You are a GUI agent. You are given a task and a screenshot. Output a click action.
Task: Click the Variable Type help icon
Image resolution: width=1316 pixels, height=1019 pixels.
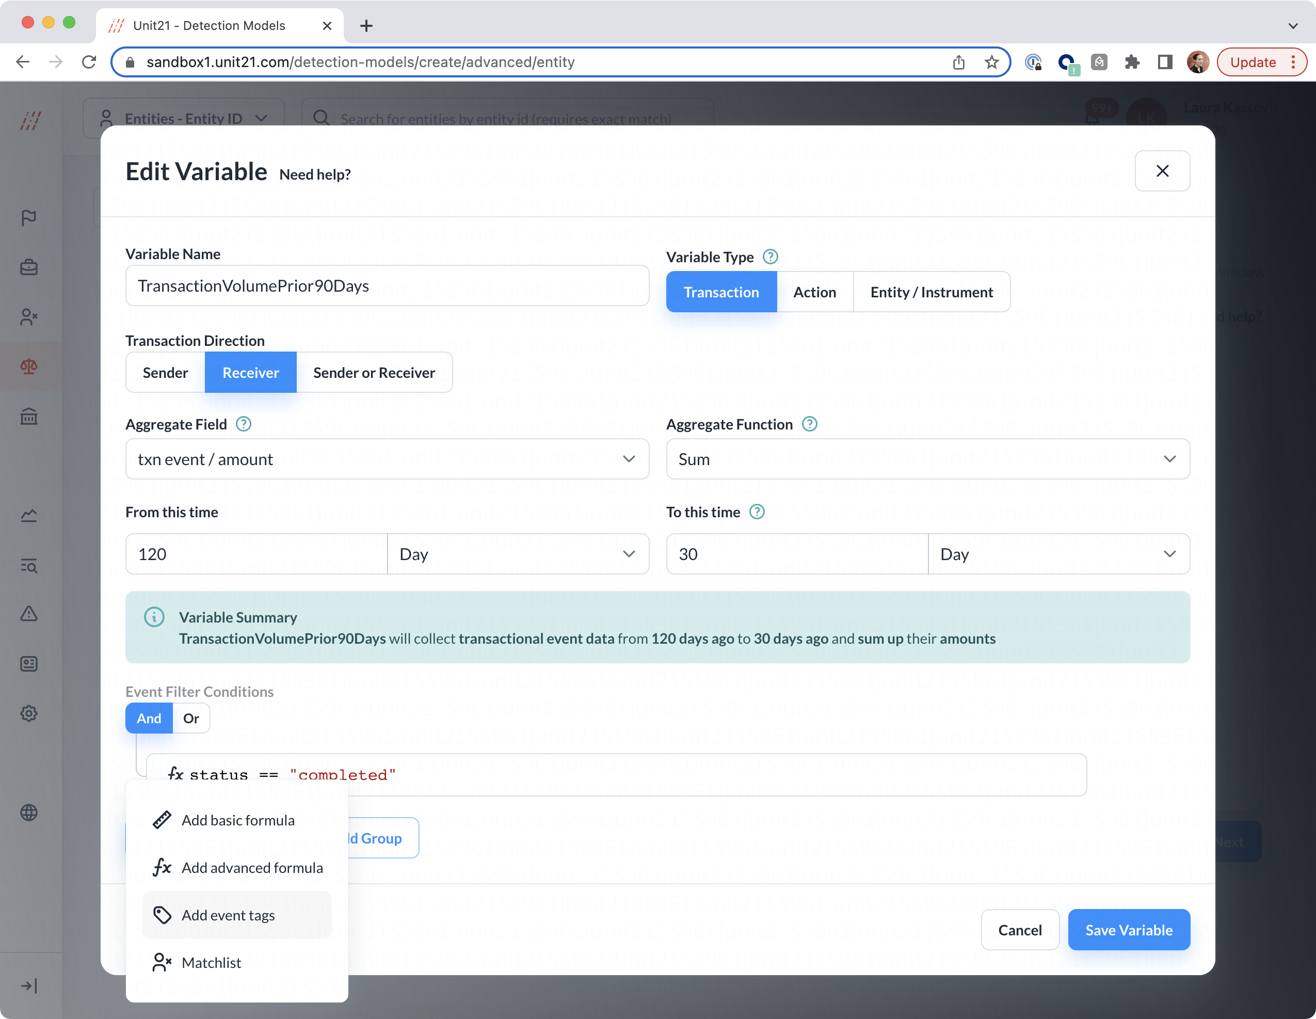pos(770,257)
